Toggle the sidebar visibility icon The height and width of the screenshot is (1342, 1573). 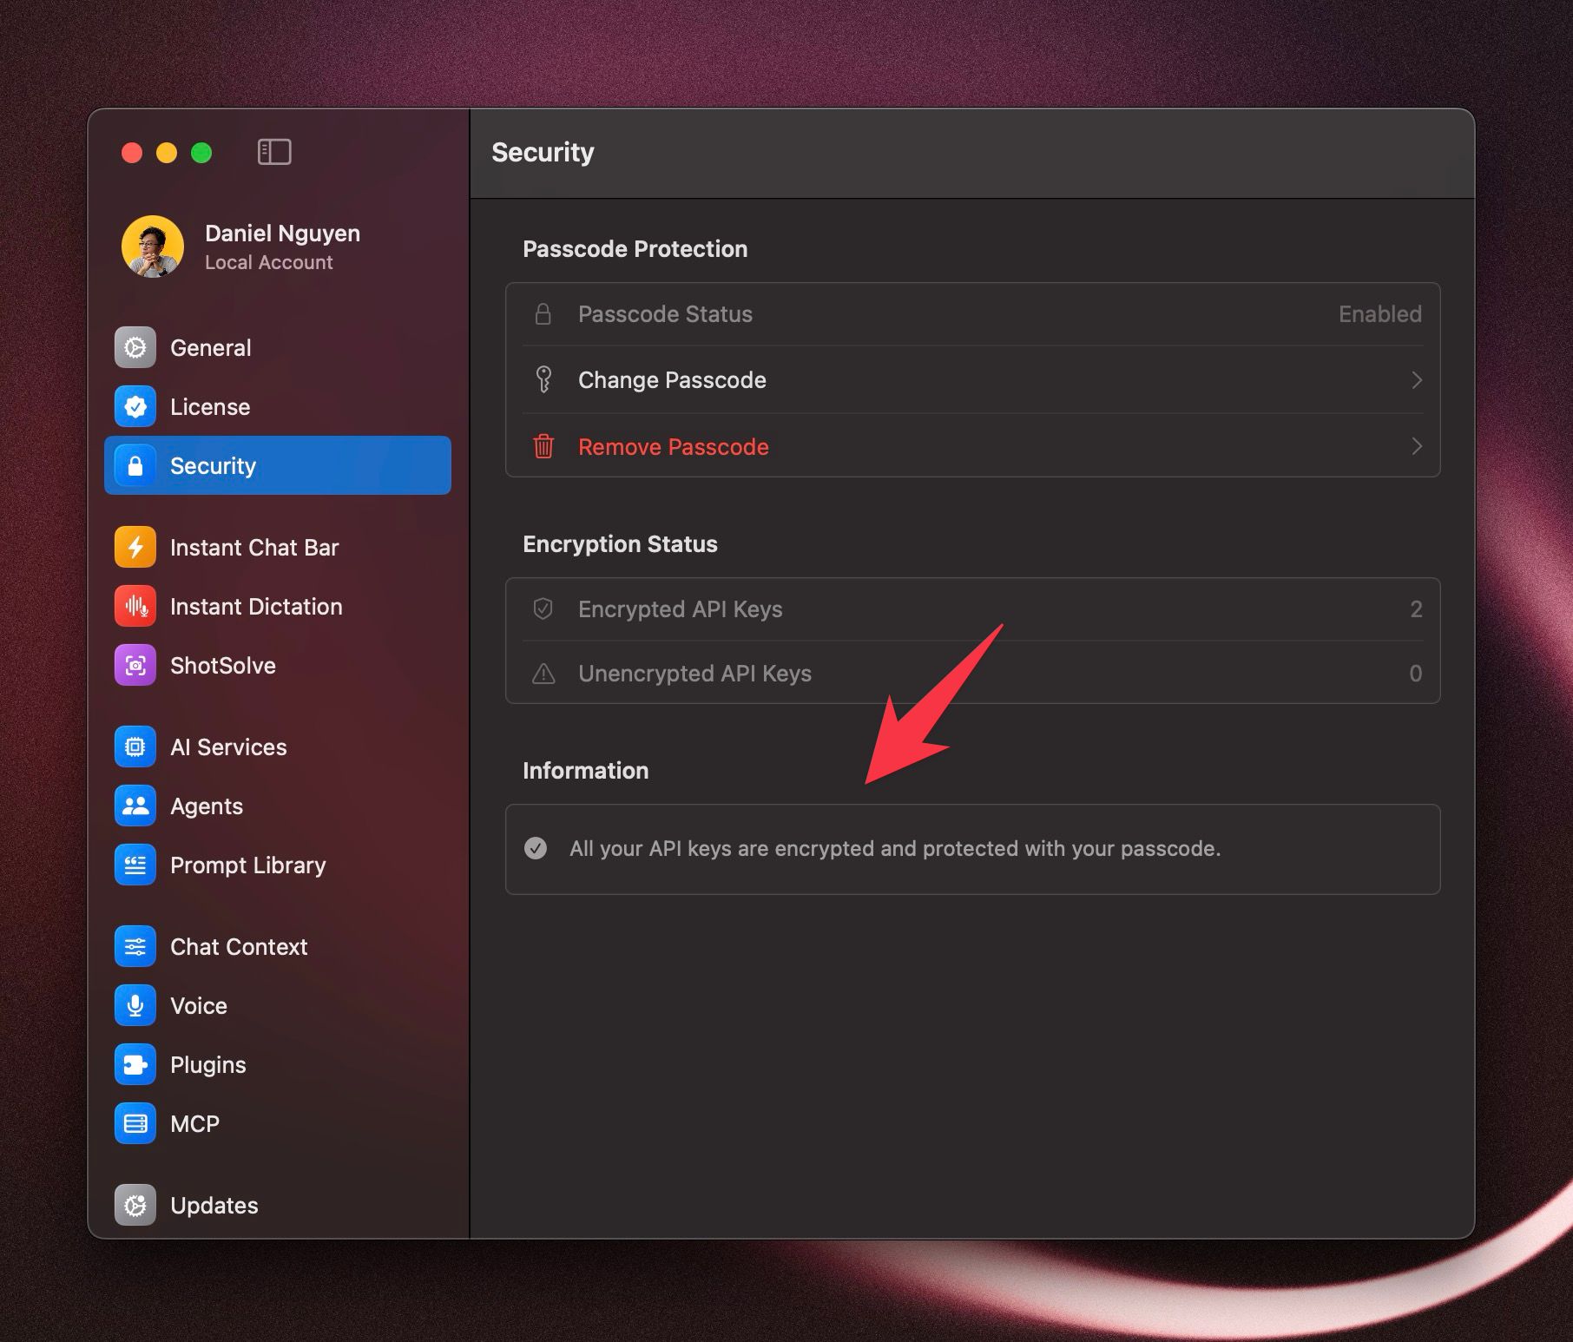point(274,152)
